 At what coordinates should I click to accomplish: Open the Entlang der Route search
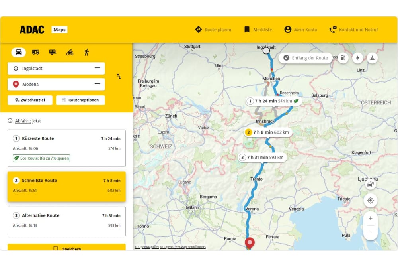tap(306, 58)
